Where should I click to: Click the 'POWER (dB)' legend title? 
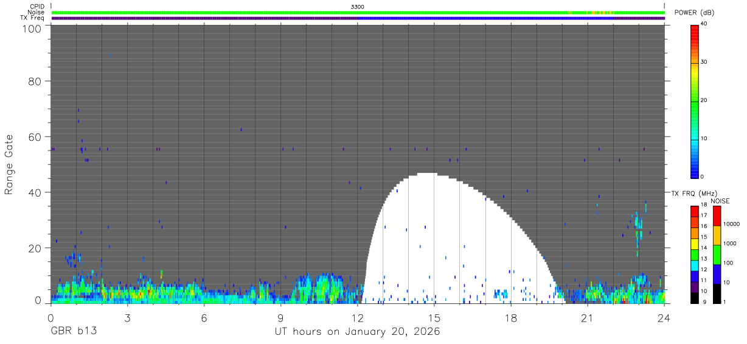pyautogui.click(x=694, y=13)
